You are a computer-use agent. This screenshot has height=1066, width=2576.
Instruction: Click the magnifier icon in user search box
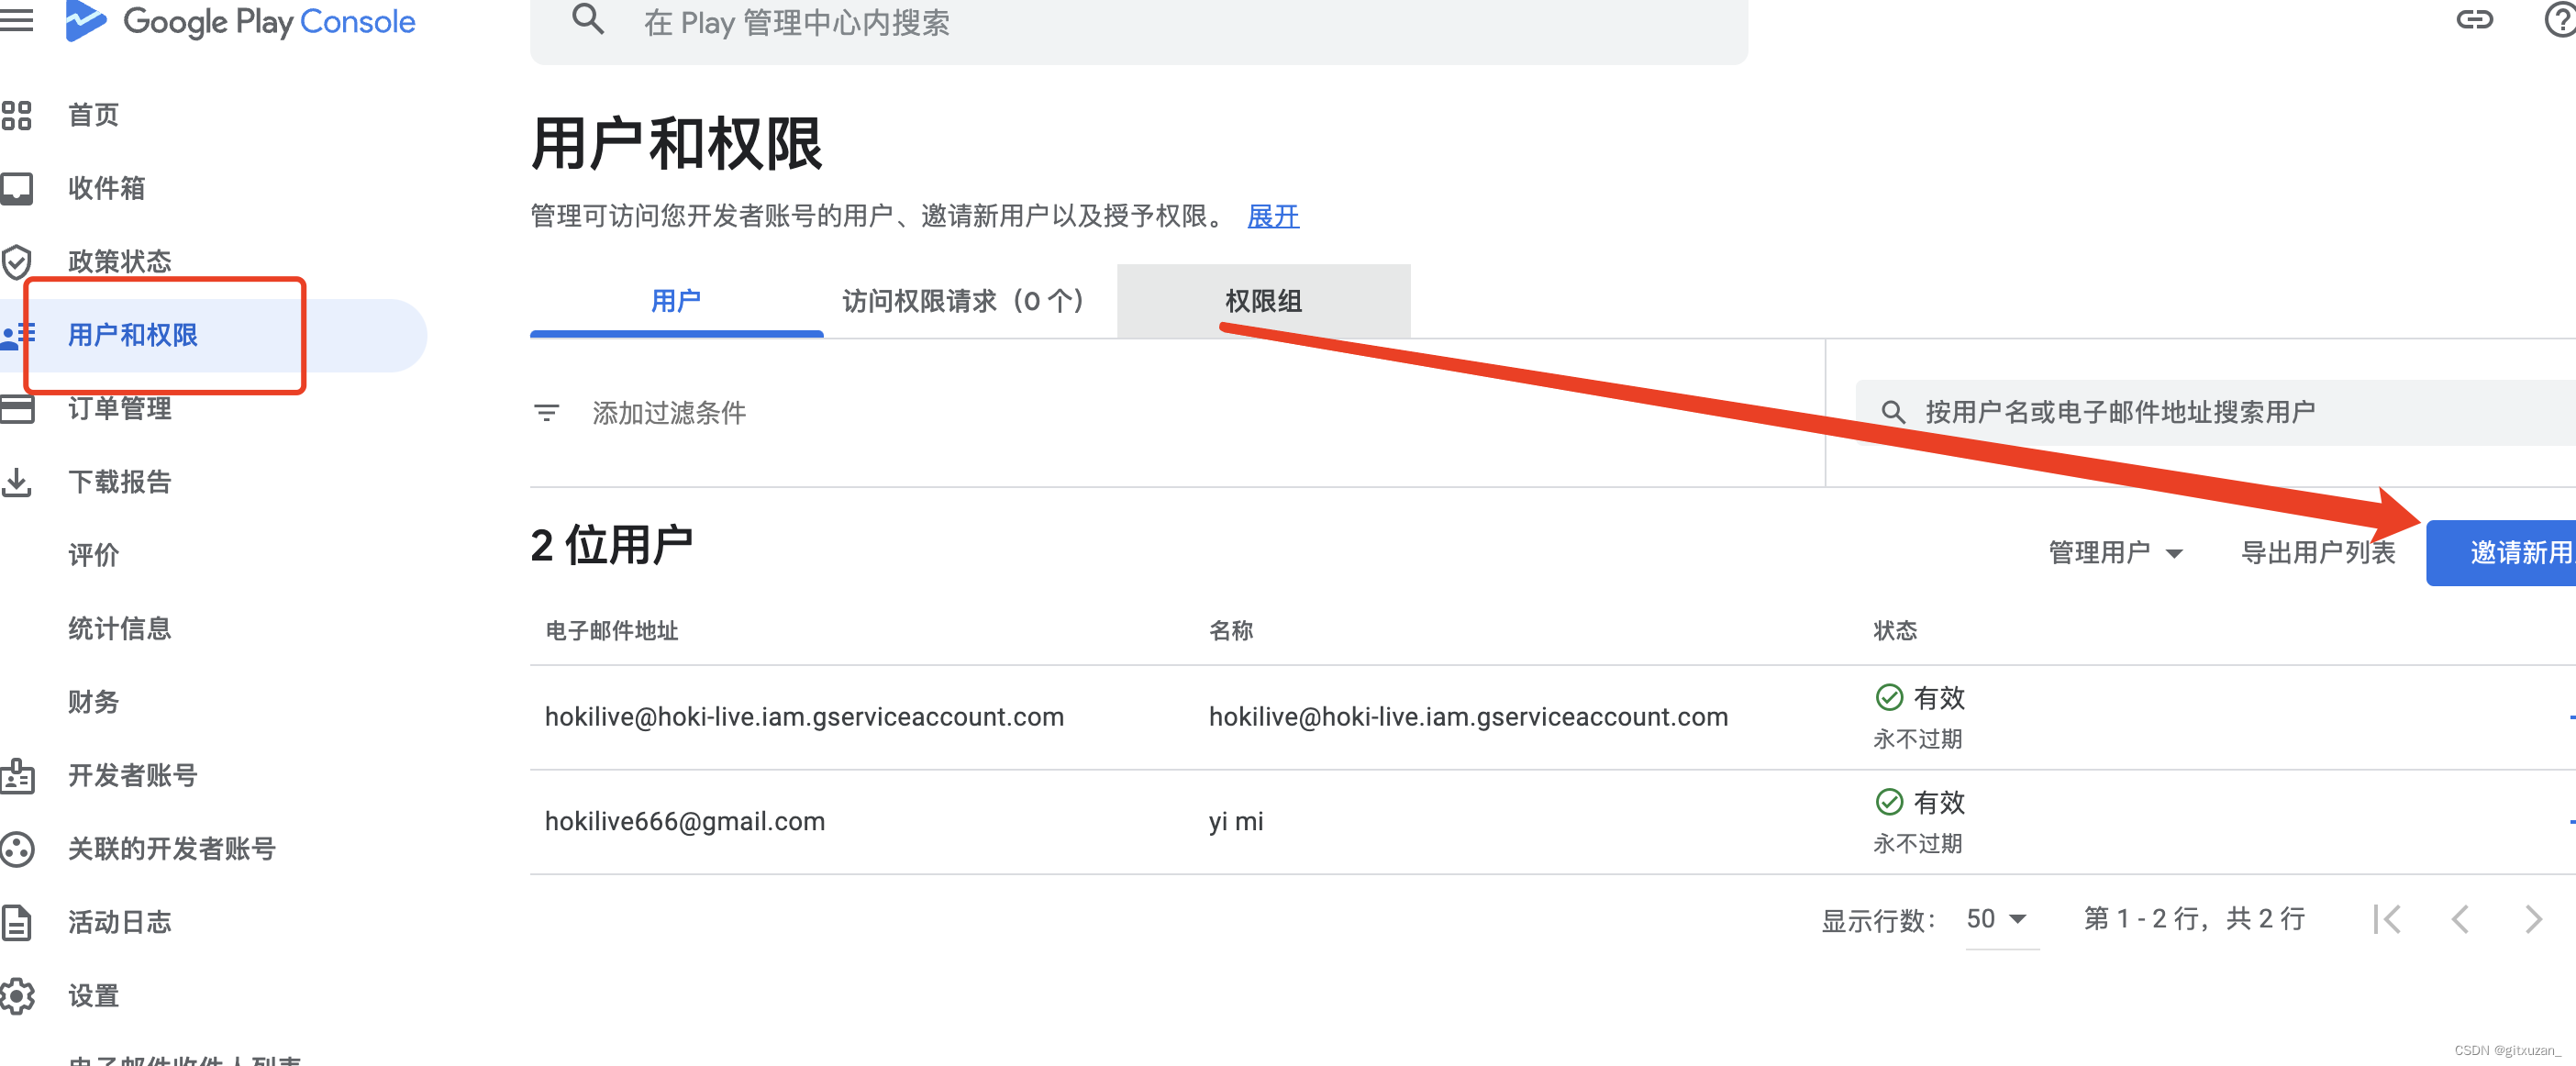point(1892,412)
